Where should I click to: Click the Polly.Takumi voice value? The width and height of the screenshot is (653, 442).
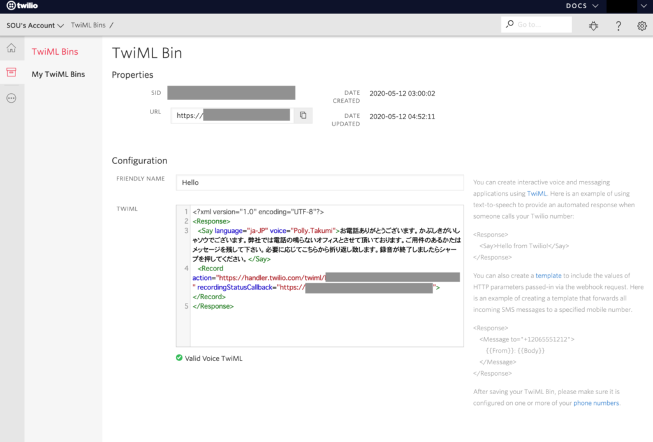[313, 231]
